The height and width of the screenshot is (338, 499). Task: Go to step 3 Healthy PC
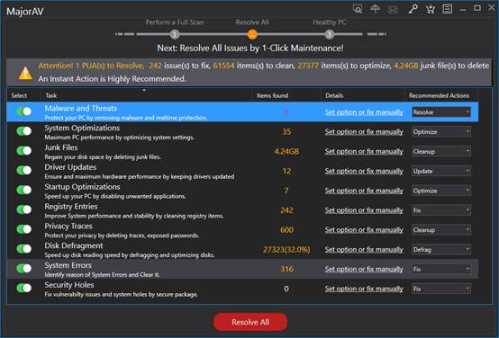click(x=330, y=34)
